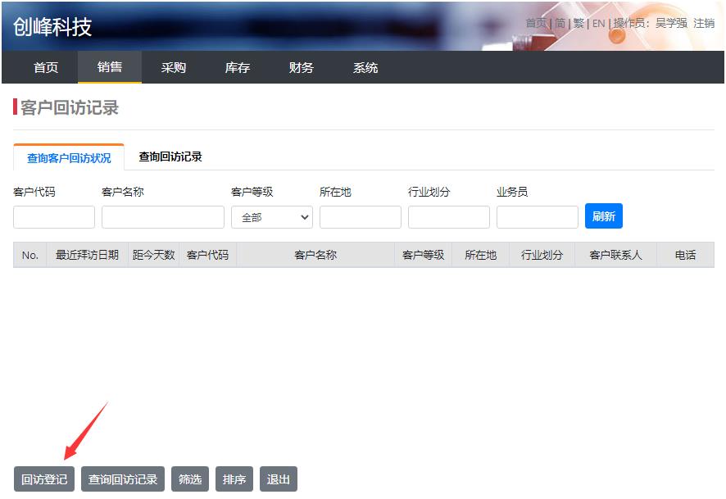The width and height of the screenshot is (726, 499).
Task: Click the 客户代码 input field
Action: point(54,217)
